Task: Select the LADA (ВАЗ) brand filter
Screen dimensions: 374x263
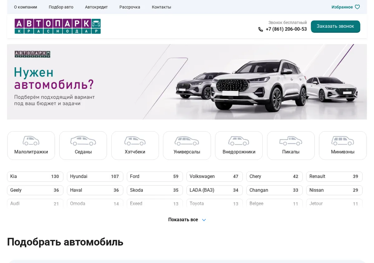Action: pyautogui.click(x=214, y=190)
